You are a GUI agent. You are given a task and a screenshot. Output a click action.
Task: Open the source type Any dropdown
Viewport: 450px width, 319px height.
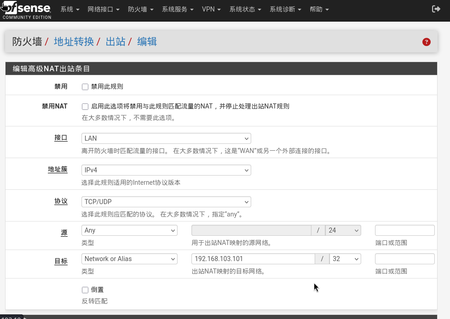pos(129,230)
